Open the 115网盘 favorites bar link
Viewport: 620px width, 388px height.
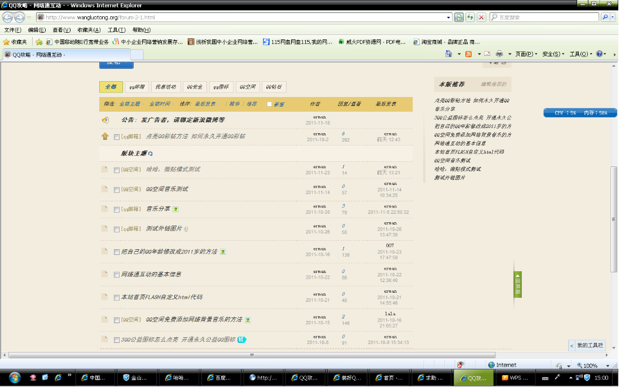click(298, 42)
